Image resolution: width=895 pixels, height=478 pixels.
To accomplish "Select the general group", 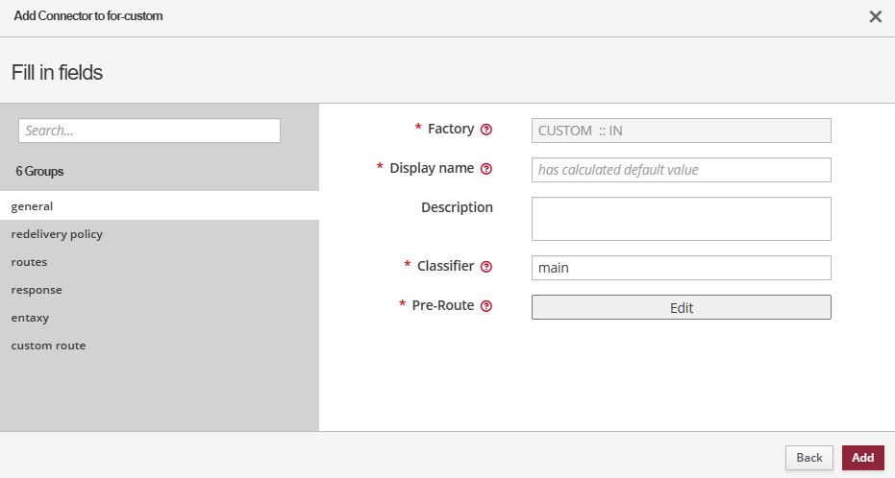I will pyautogui.click(x=32, y=205).
